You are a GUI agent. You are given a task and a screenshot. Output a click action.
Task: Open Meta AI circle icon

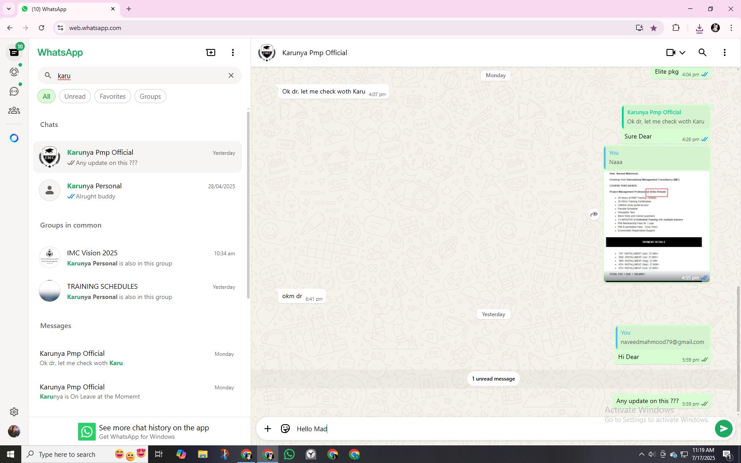coord(14,138)
